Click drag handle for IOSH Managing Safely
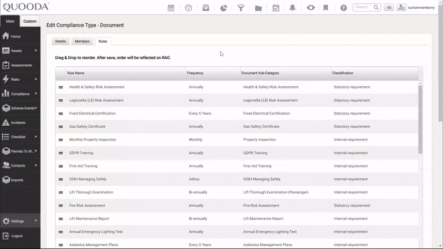 [61, 179]
